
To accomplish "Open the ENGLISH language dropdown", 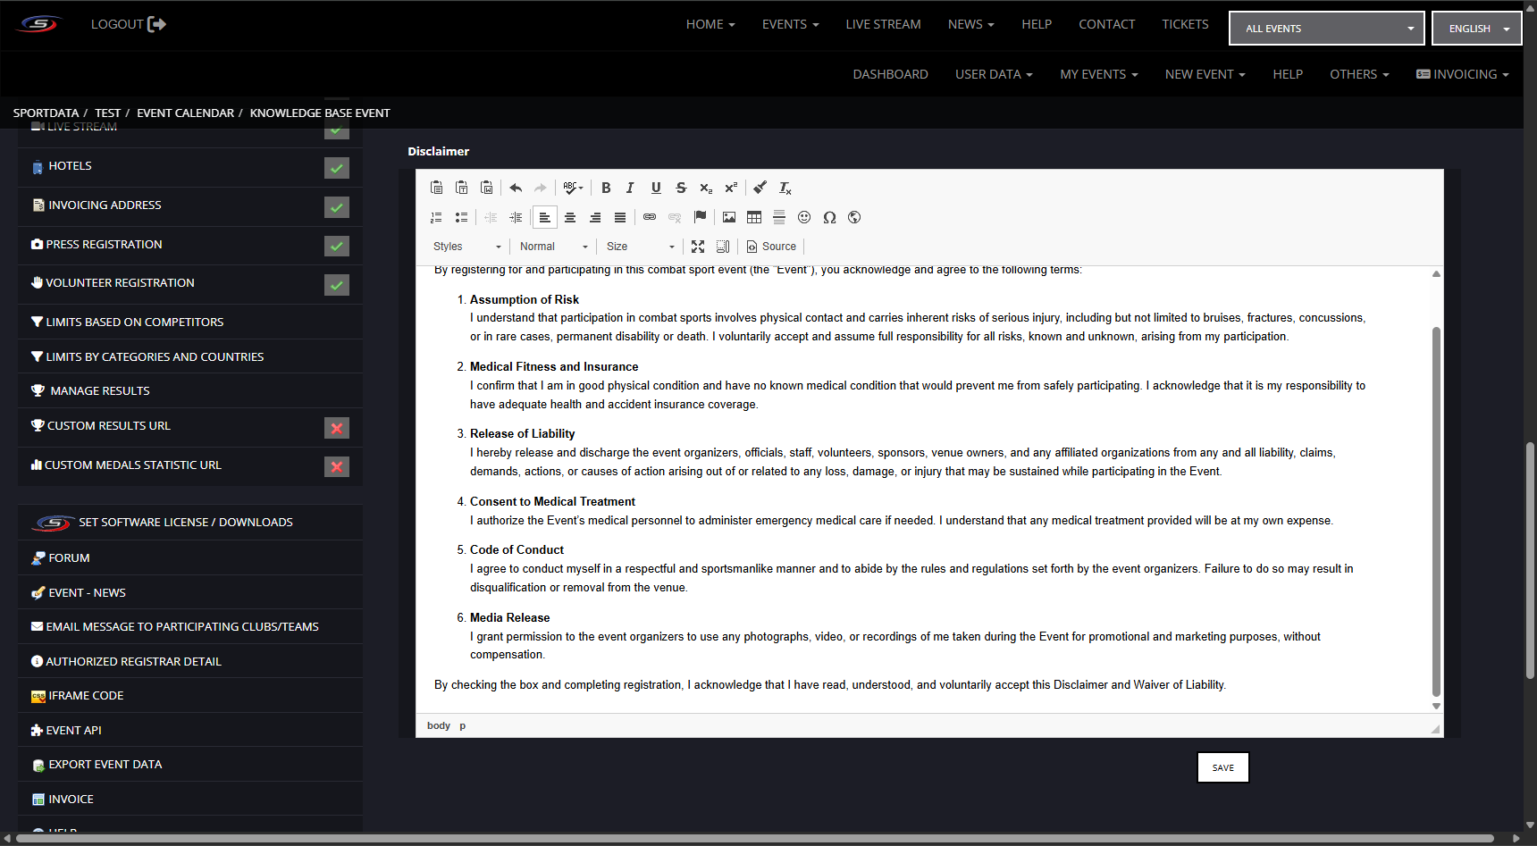I will coord(1476,29).
